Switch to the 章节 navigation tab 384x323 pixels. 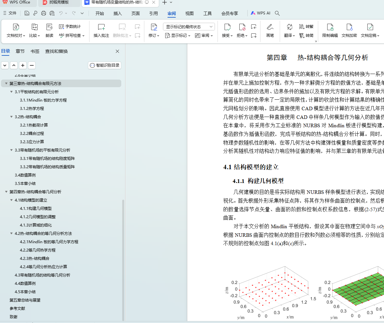click(x=20, y=51)
